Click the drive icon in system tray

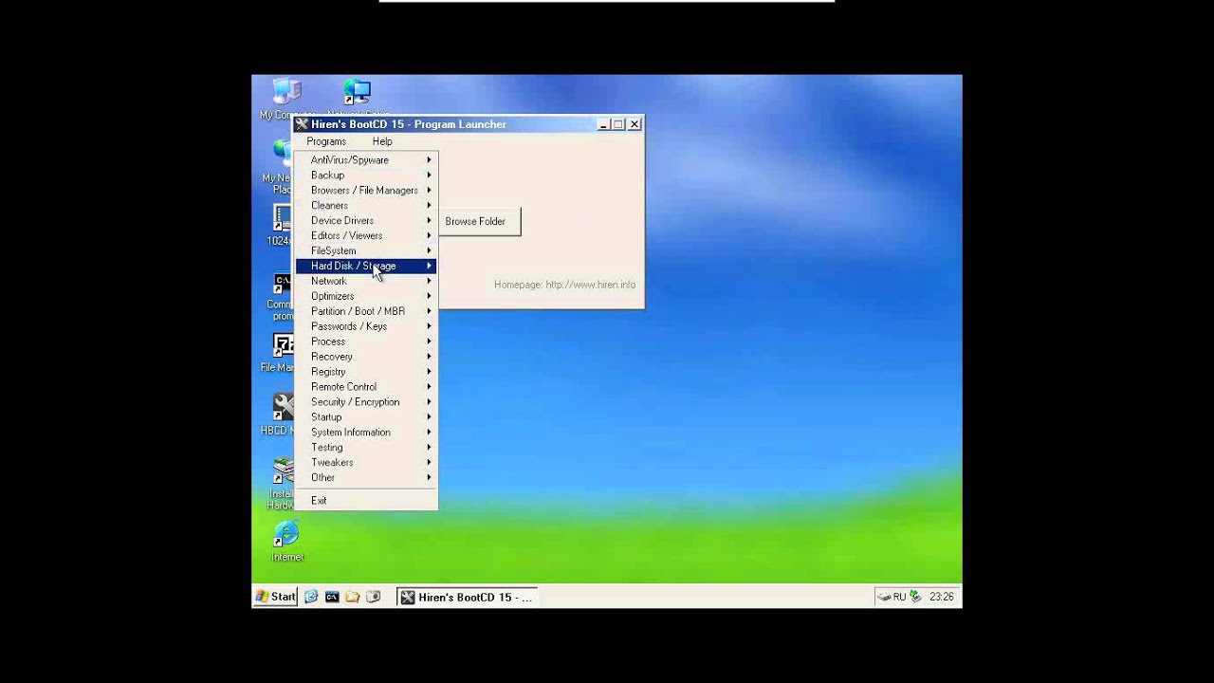pyautogui.click(x=884, y=597)
